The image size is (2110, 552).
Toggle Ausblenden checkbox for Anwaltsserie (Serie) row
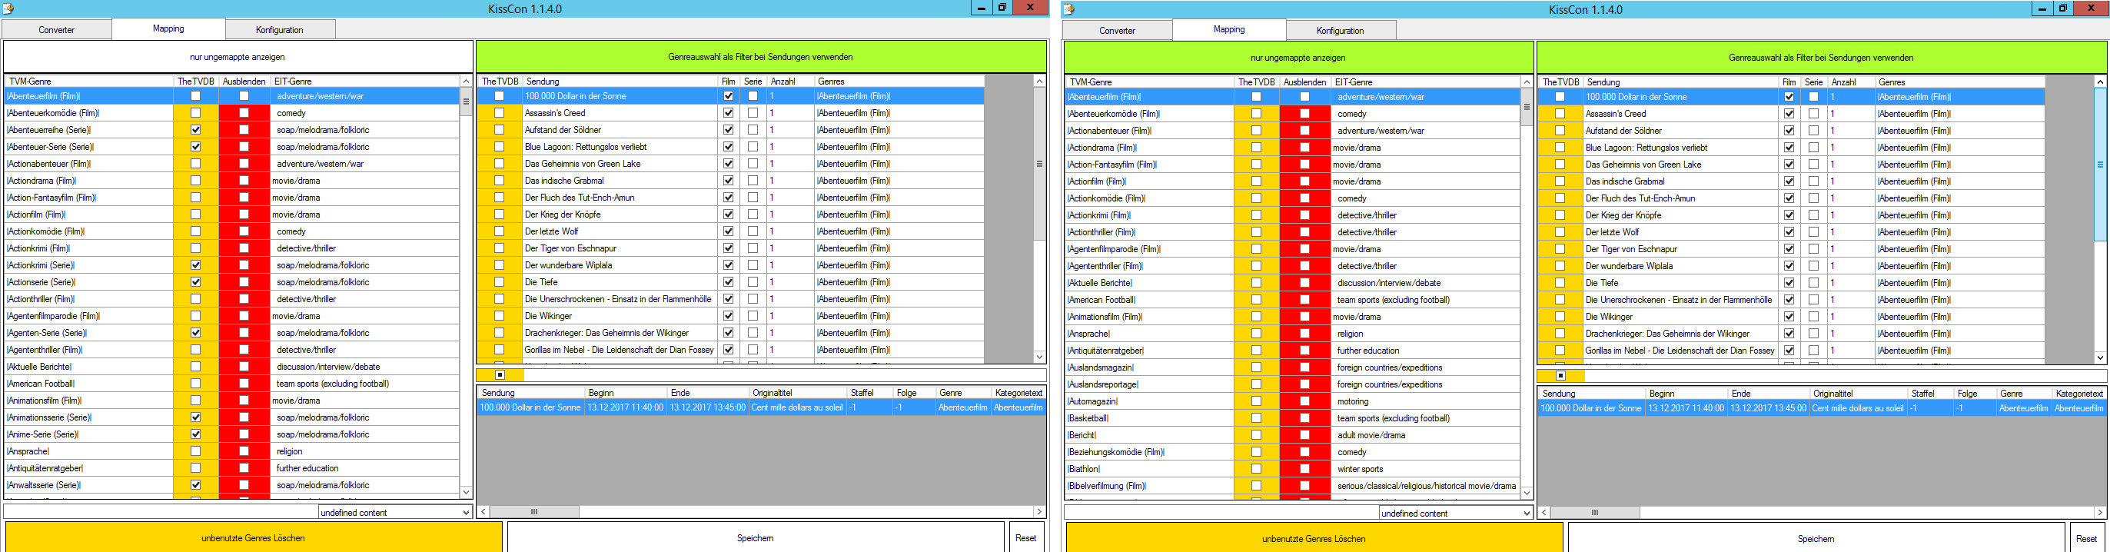[x=244, y=485]
